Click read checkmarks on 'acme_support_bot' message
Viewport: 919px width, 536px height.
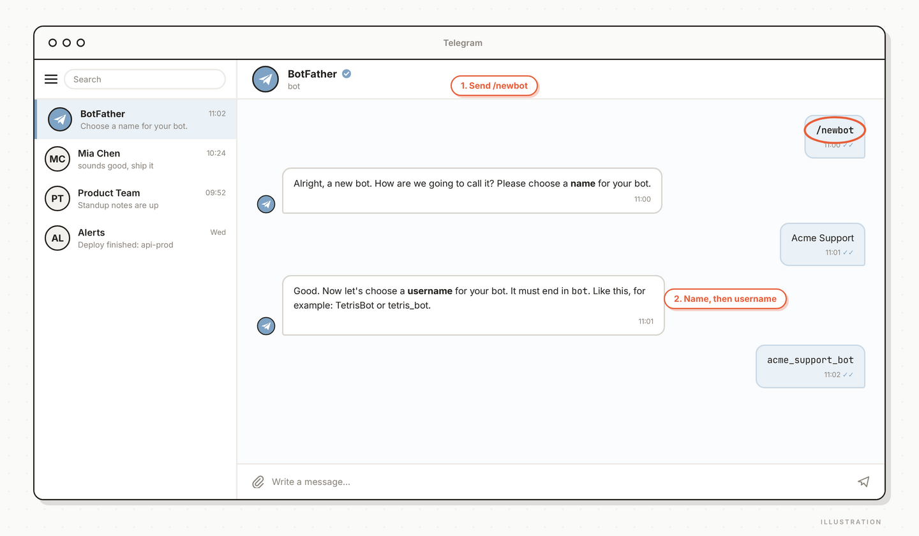(848, 375)
